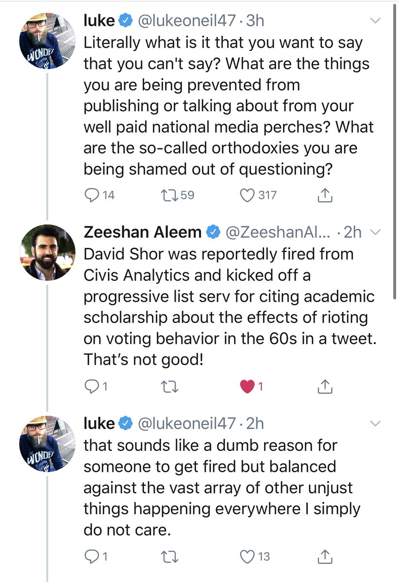Open the options chevron on luke's second tweet
This screenshot has width=399, height=583.
point(376,424)
